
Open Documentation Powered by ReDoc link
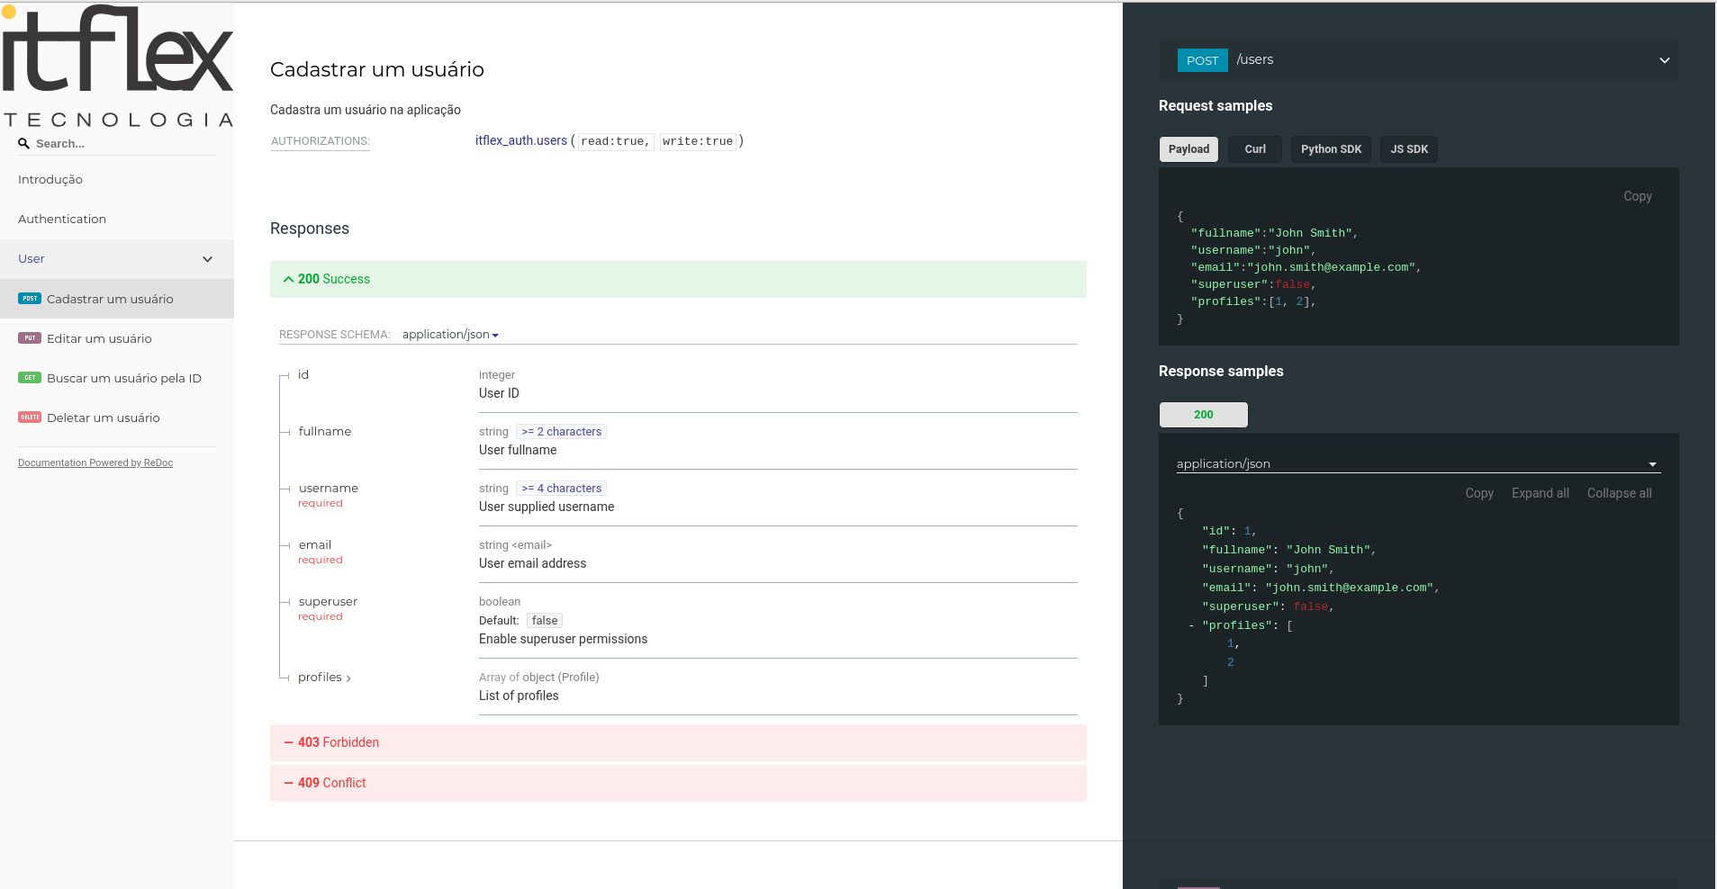tap(95, 462)
